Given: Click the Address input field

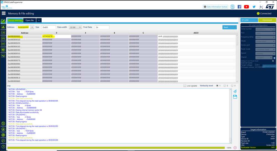Looking at the screenshot, I should point(24,27).
